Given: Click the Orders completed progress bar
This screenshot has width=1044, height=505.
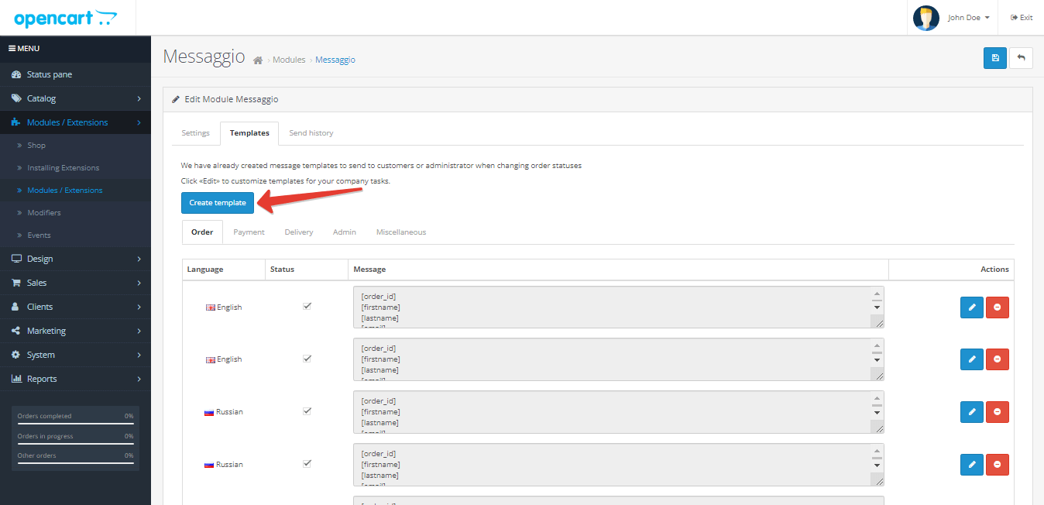Looking at the screenshot, I should (75, 424).
